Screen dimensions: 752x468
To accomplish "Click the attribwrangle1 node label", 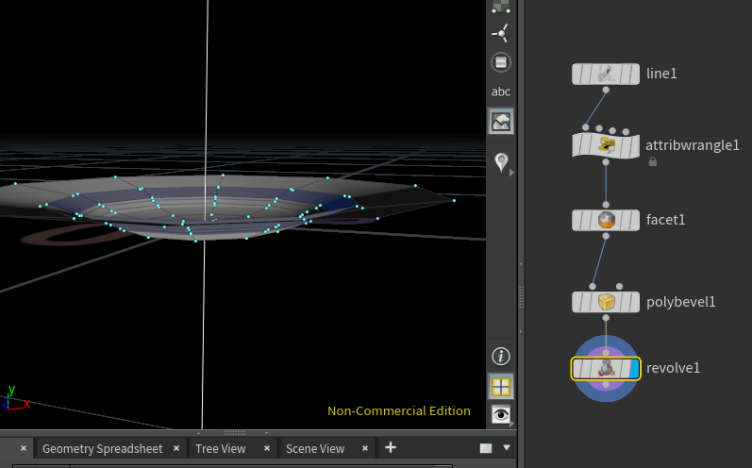I will click(693, 145).
